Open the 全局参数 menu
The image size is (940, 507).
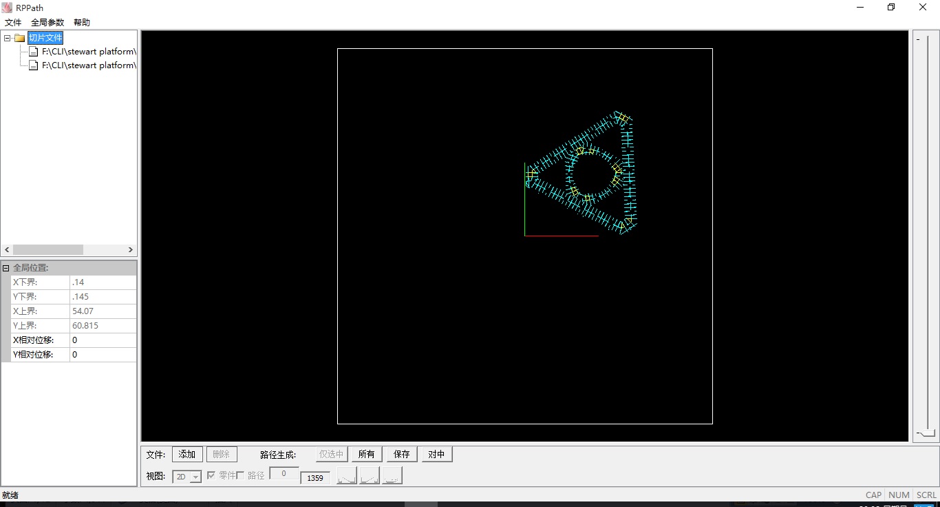(x=47, y=23)
